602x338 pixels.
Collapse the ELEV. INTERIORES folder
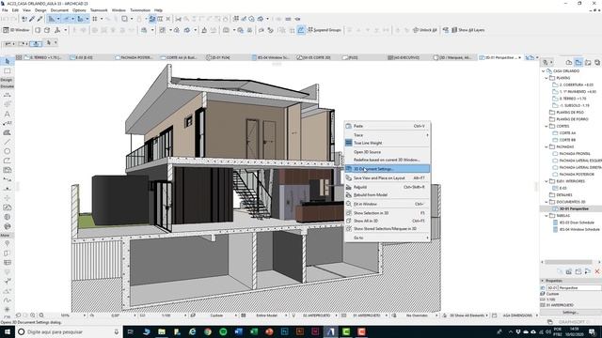coord(547,181)
